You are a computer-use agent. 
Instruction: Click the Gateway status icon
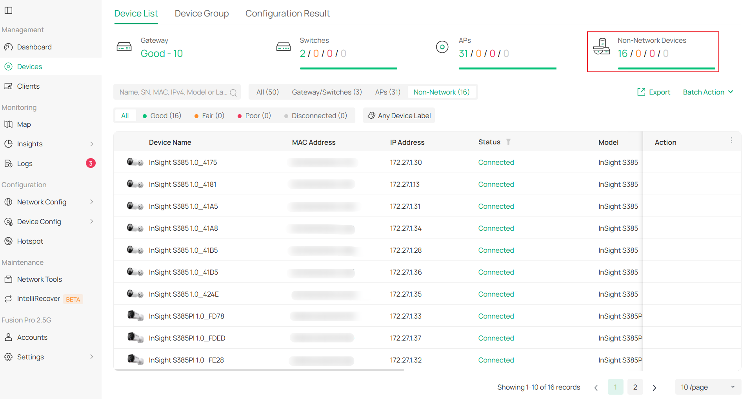[x=124, y=47]
